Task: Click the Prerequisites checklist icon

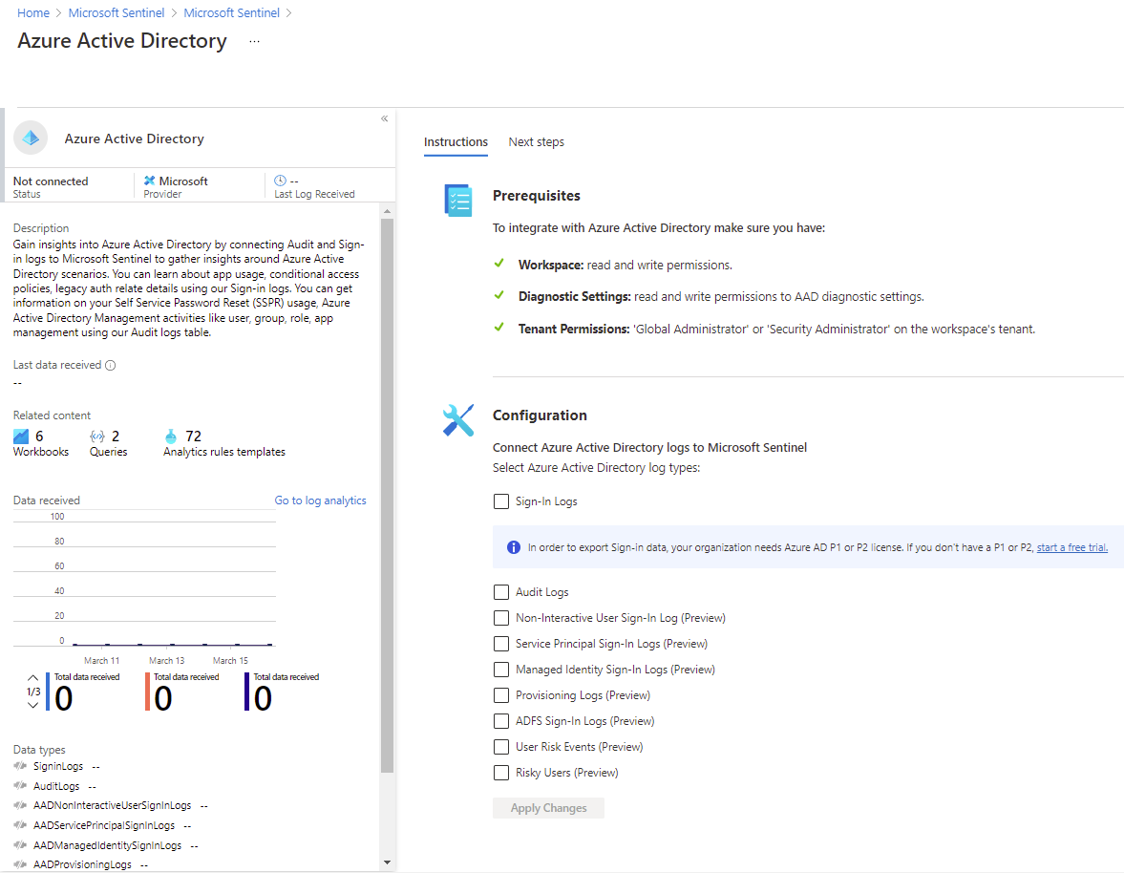Action: point(458,200)
